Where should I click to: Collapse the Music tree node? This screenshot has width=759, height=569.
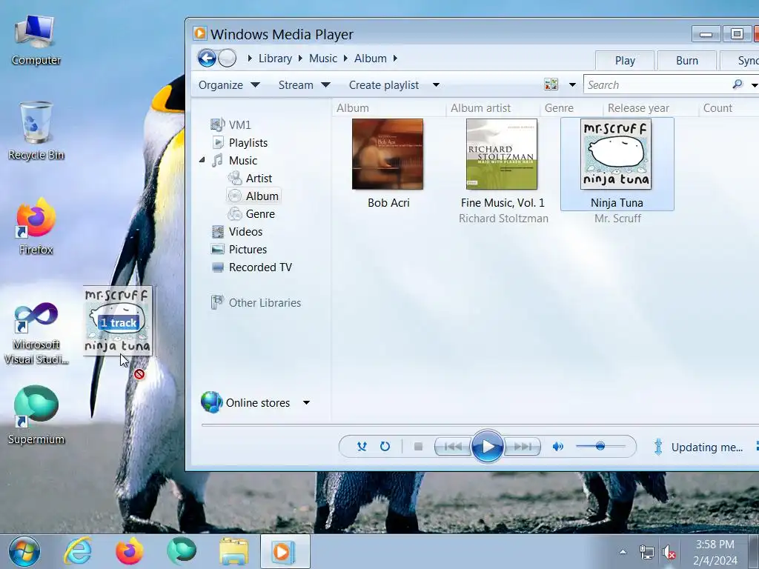202,160
